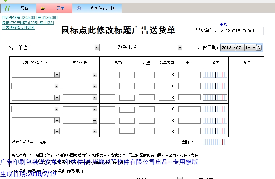Click second row 结算数量 field
Image resolution: width=275 pixels, height=179 pixels.
tap(167, 86)
